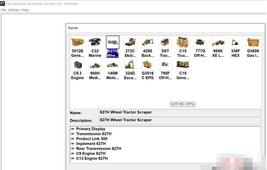The image size is (267, 170).
Task: Choose the 795F Off-Highway truck icon
Action: point(165,65)
